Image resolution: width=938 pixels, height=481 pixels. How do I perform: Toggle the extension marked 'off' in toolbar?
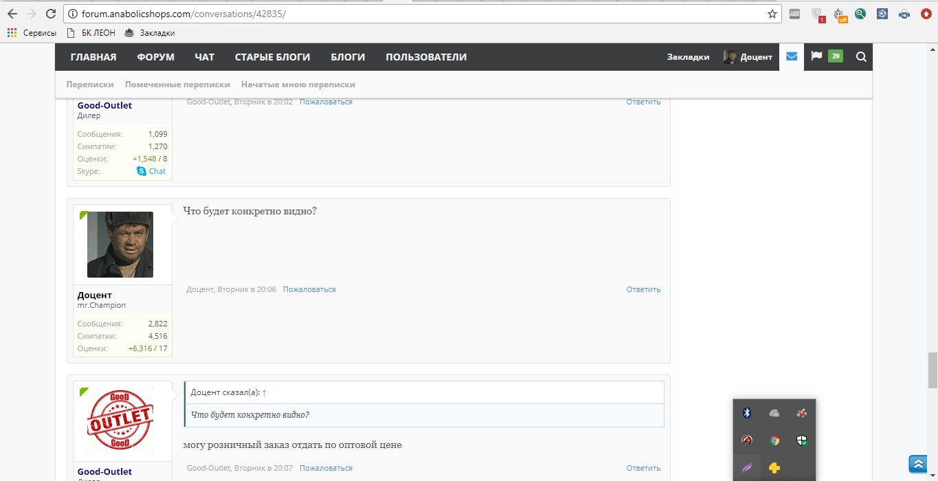click(x=839, y=14)
